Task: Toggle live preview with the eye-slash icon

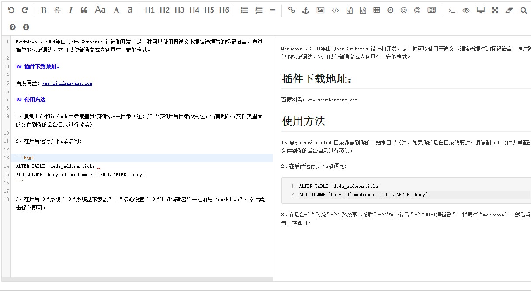Action: pos(466,10)
